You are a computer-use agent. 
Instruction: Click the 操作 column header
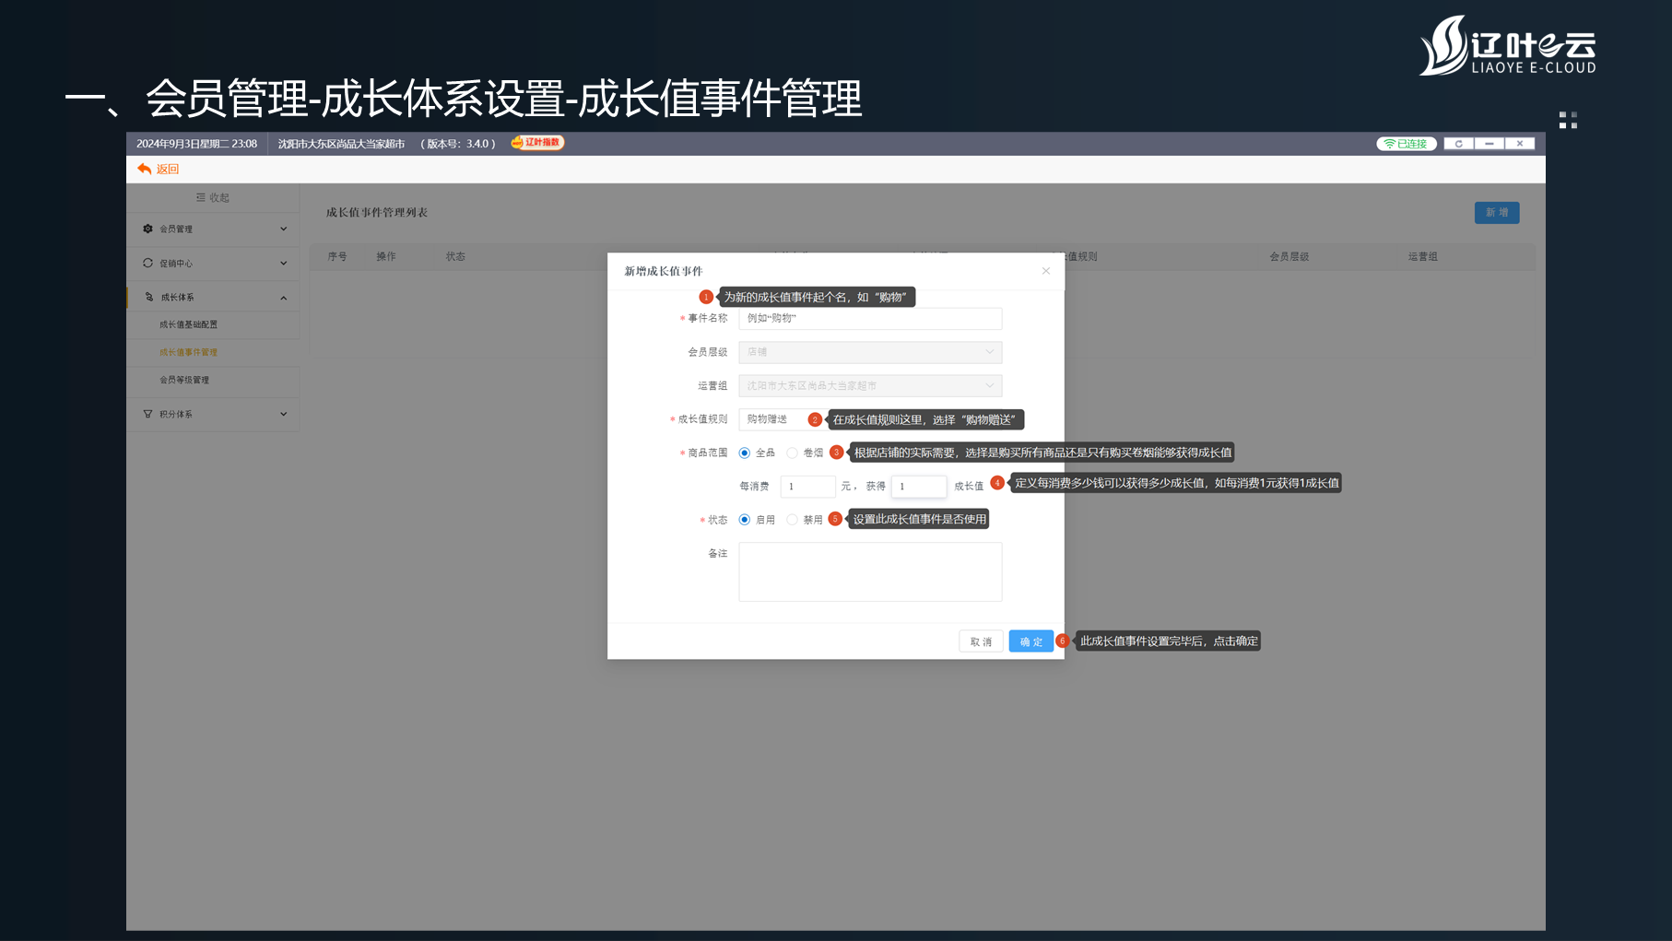pyautogui.click(x=386, y=256)
